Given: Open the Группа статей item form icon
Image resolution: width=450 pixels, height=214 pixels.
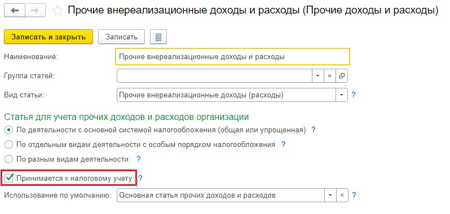Looking at the screenshot, I should [x=342, y=76].
